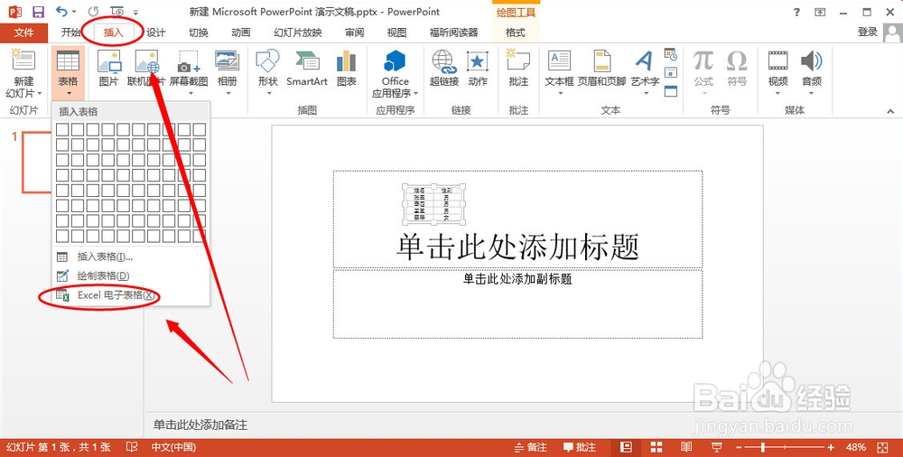
Task: Open the 格式 (Format) drawing tools tab
Action: click(x=516, y=33)
